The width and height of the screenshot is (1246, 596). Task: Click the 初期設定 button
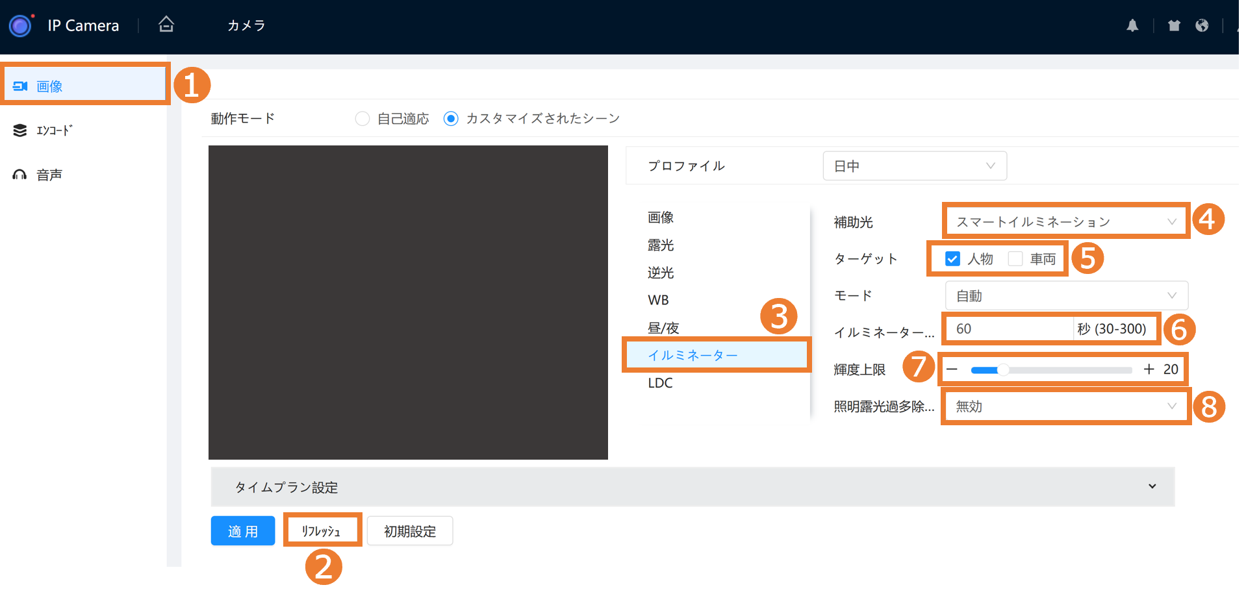[x=410, y=531]
